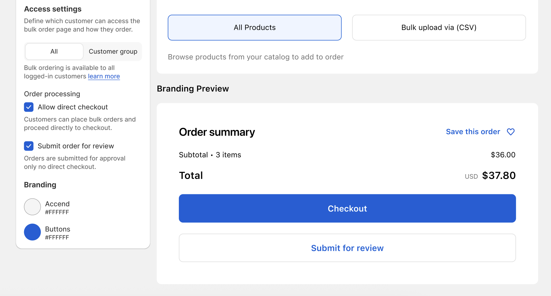Click the Buttons color label text
Screen dimensions: 551x296
coord(58,229)
